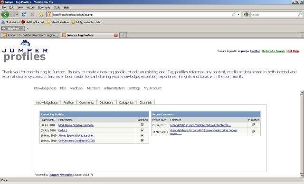Open NIST Atomic Spectra Database profile link
304x184 pixels.
pyautogui.click(x=76, y=125)
